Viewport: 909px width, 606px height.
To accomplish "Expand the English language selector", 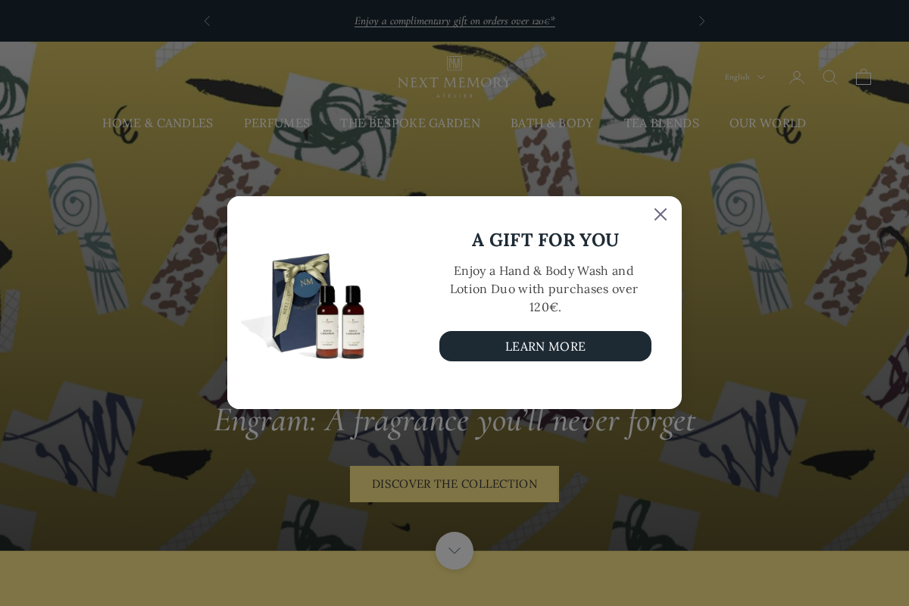I will coord(745,77).
